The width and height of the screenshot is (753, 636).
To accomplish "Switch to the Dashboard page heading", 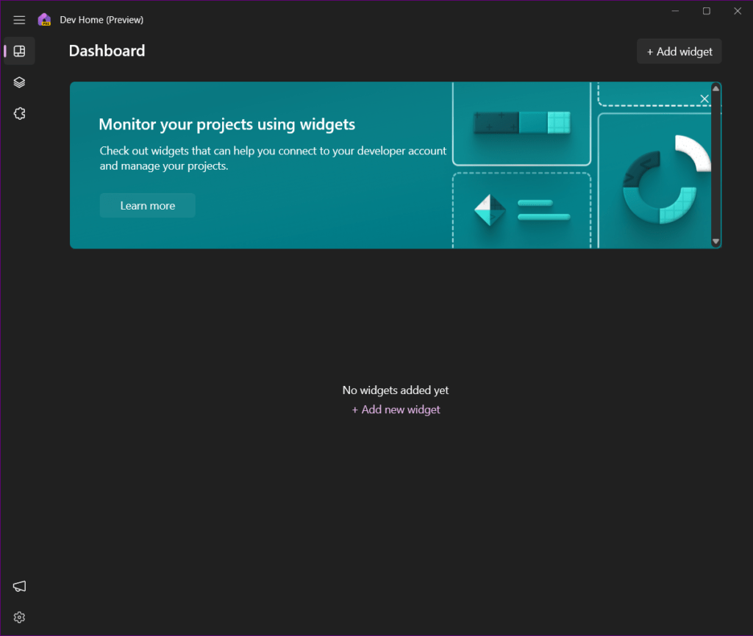I will [x=107, y=50].
